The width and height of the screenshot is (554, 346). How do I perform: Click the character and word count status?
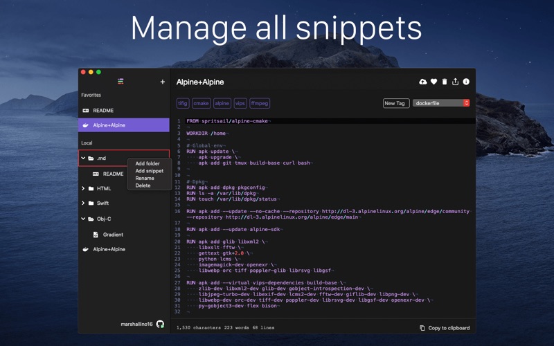click(226, 327)
